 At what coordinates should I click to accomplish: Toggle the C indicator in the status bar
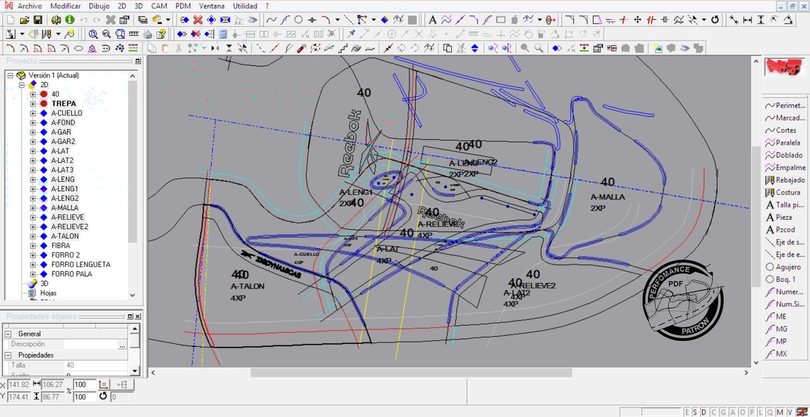click(x=713, y=412)
